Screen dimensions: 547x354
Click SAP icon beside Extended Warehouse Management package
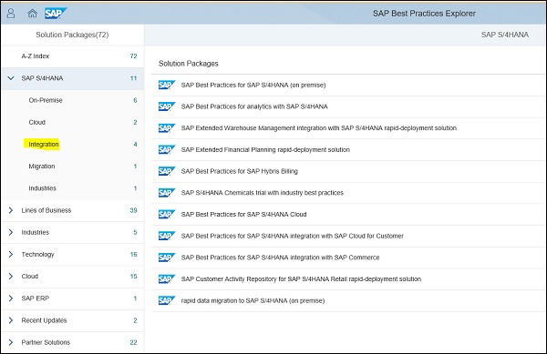tap(167, 128)
